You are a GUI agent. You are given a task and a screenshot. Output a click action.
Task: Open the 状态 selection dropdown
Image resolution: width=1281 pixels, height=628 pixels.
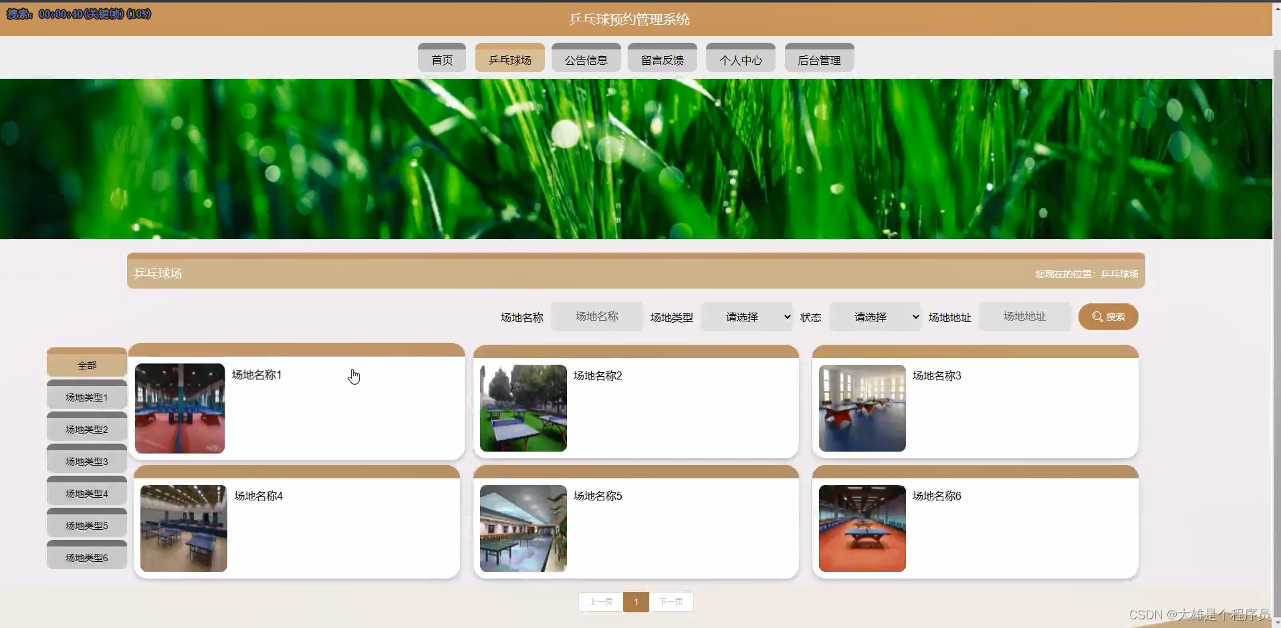(876, 316)
